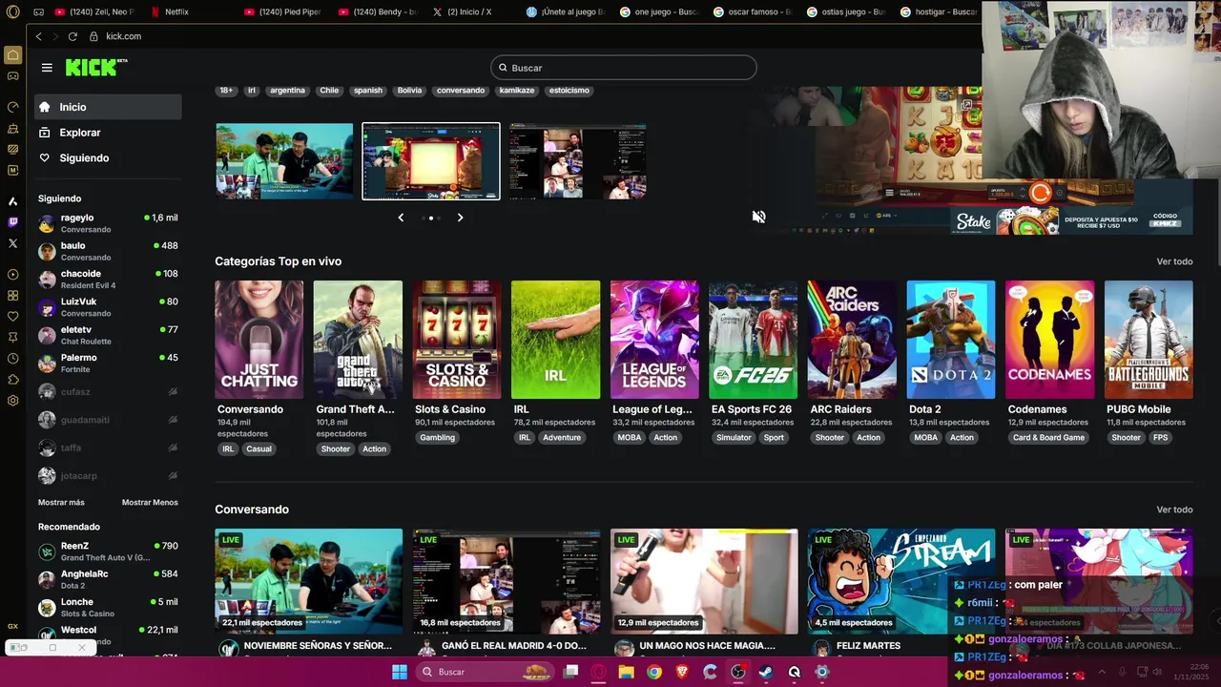Open Task View from the taskbar

coord(570,672)
